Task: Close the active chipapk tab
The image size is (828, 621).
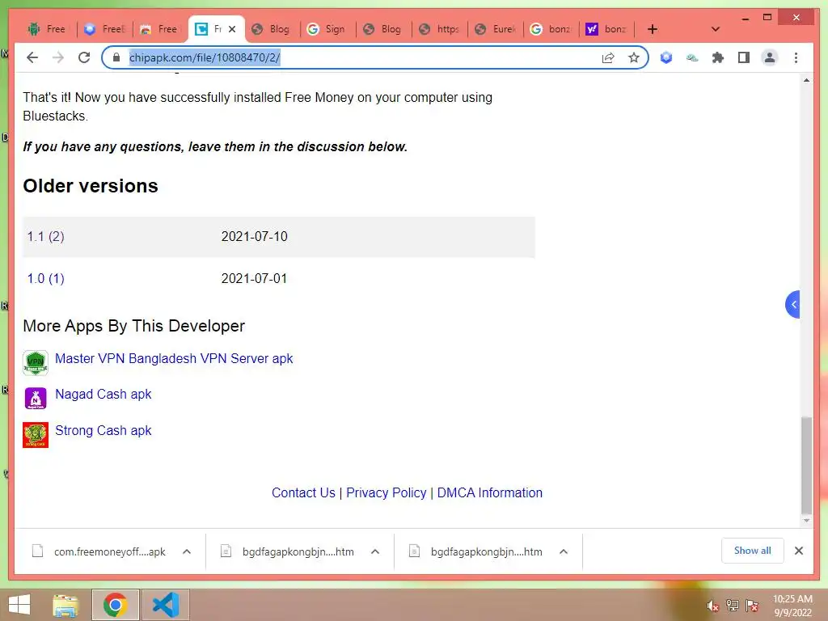Action: [x=232, y=29]
